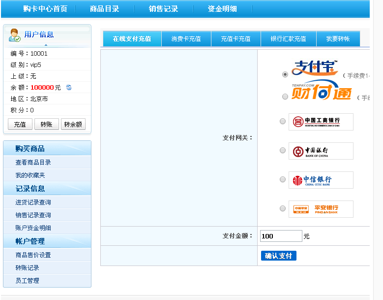This screenshot has width=383, height=300.
Task: Choose the 中国工商银行 radio option
Action: pos(283,121)
